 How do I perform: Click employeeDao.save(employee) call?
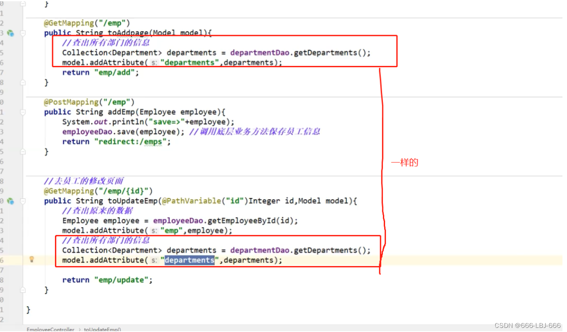pyautogui.click(x=124, y=132)
